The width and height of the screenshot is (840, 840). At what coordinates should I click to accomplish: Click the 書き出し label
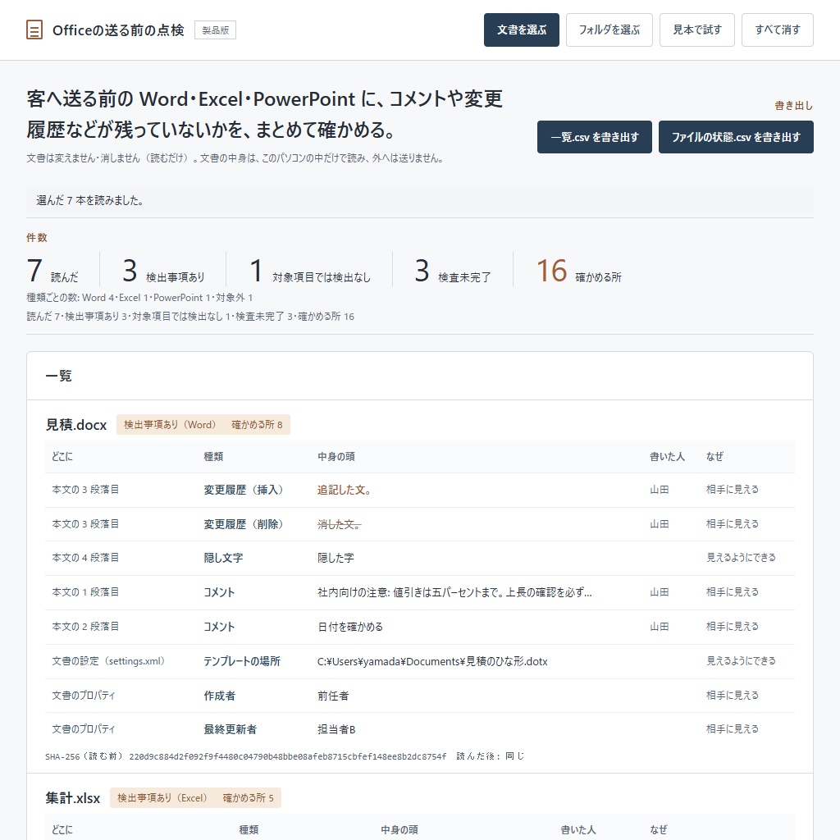[794, 106]
